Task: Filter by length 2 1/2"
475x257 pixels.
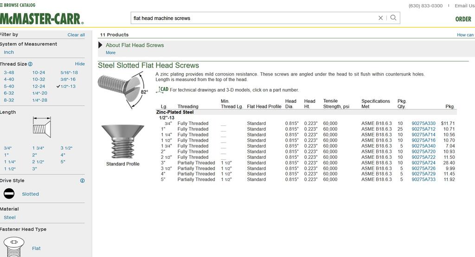Action: coord(38,162)
